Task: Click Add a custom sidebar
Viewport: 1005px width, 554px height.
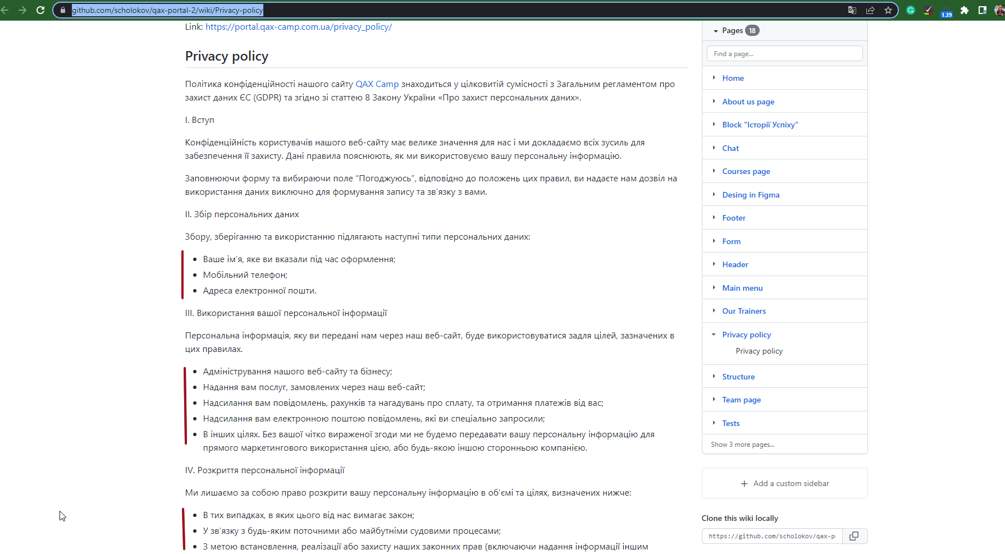Action: pyautogui.click(x=784, y=483)
